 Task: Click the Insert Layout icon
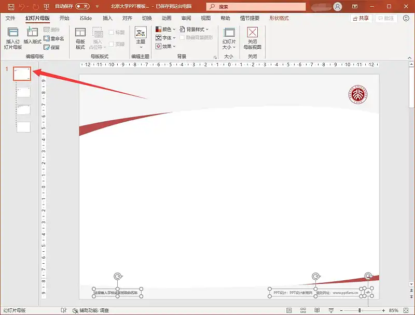coord(32,36)
